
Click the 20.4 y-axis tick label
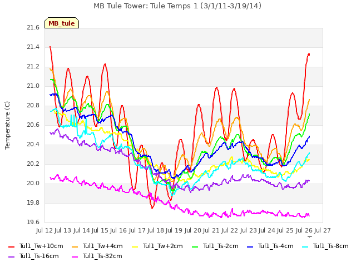33,145
